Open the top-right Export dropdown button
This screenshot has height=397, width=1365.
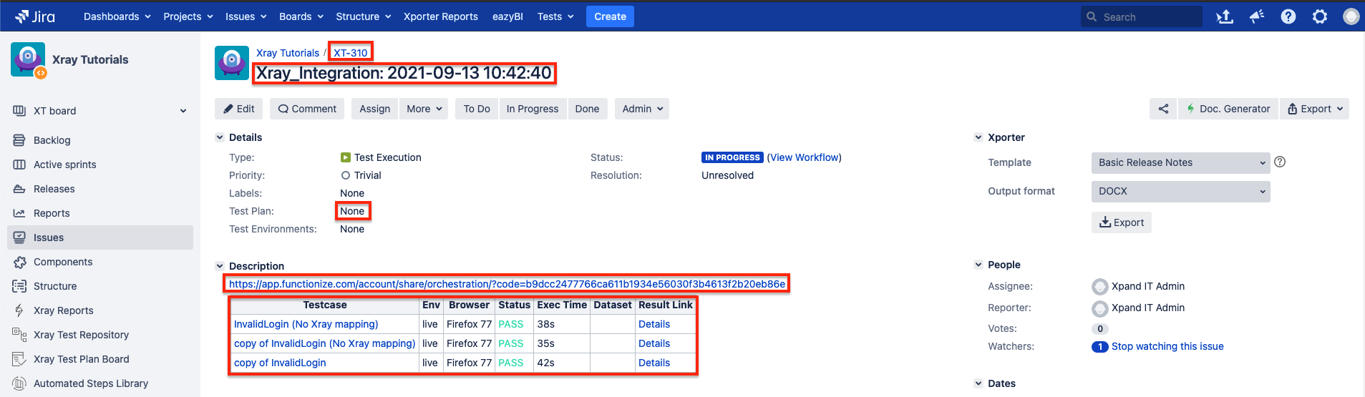1314,109
